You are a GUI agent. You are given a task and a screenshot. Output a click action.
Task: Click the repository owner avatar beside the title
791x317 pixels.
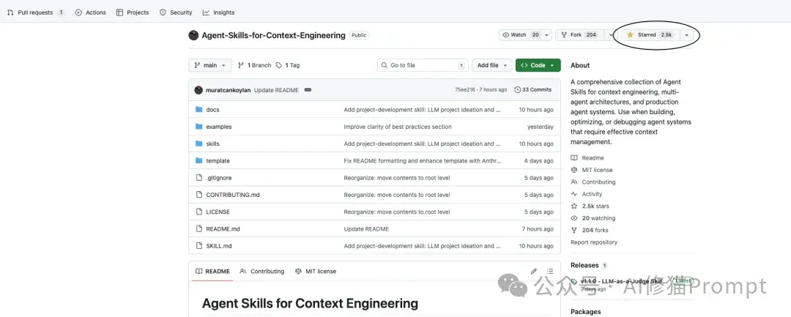(193, 35)
